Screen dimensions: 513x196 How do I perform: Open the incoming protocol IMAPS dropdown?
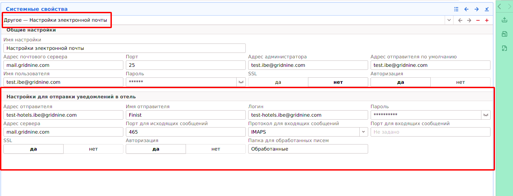tap(363, 132)
